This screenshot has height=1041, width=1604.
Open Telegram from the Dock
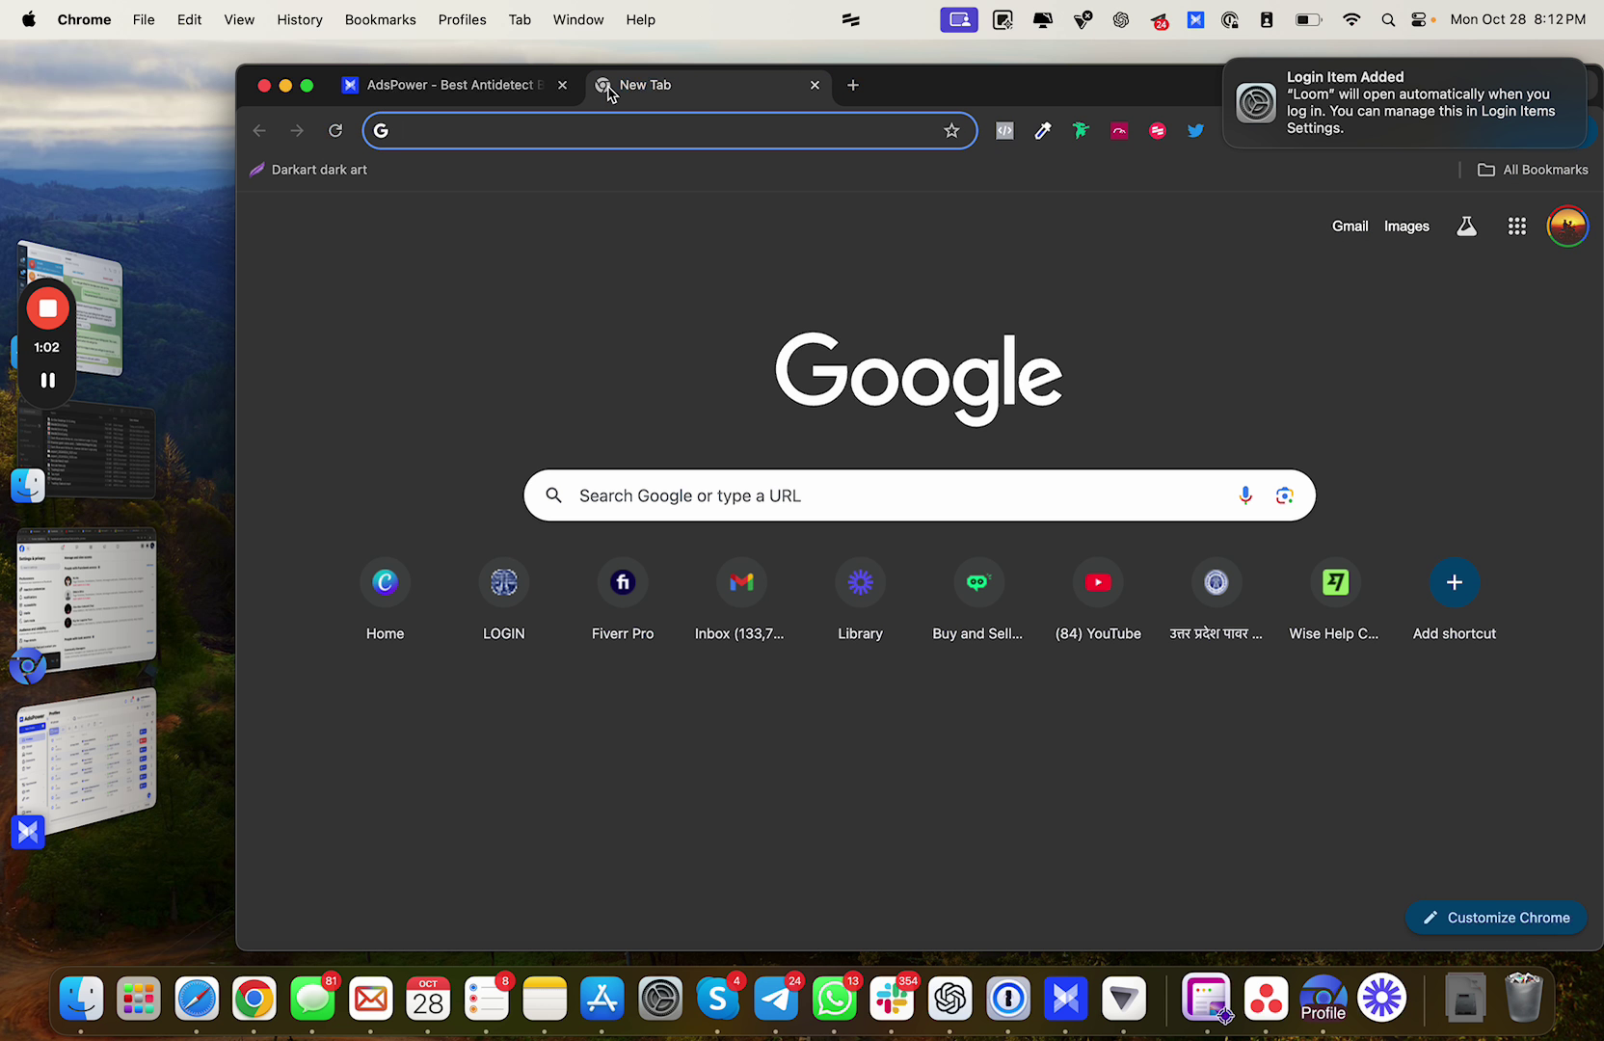click(776, 999)
